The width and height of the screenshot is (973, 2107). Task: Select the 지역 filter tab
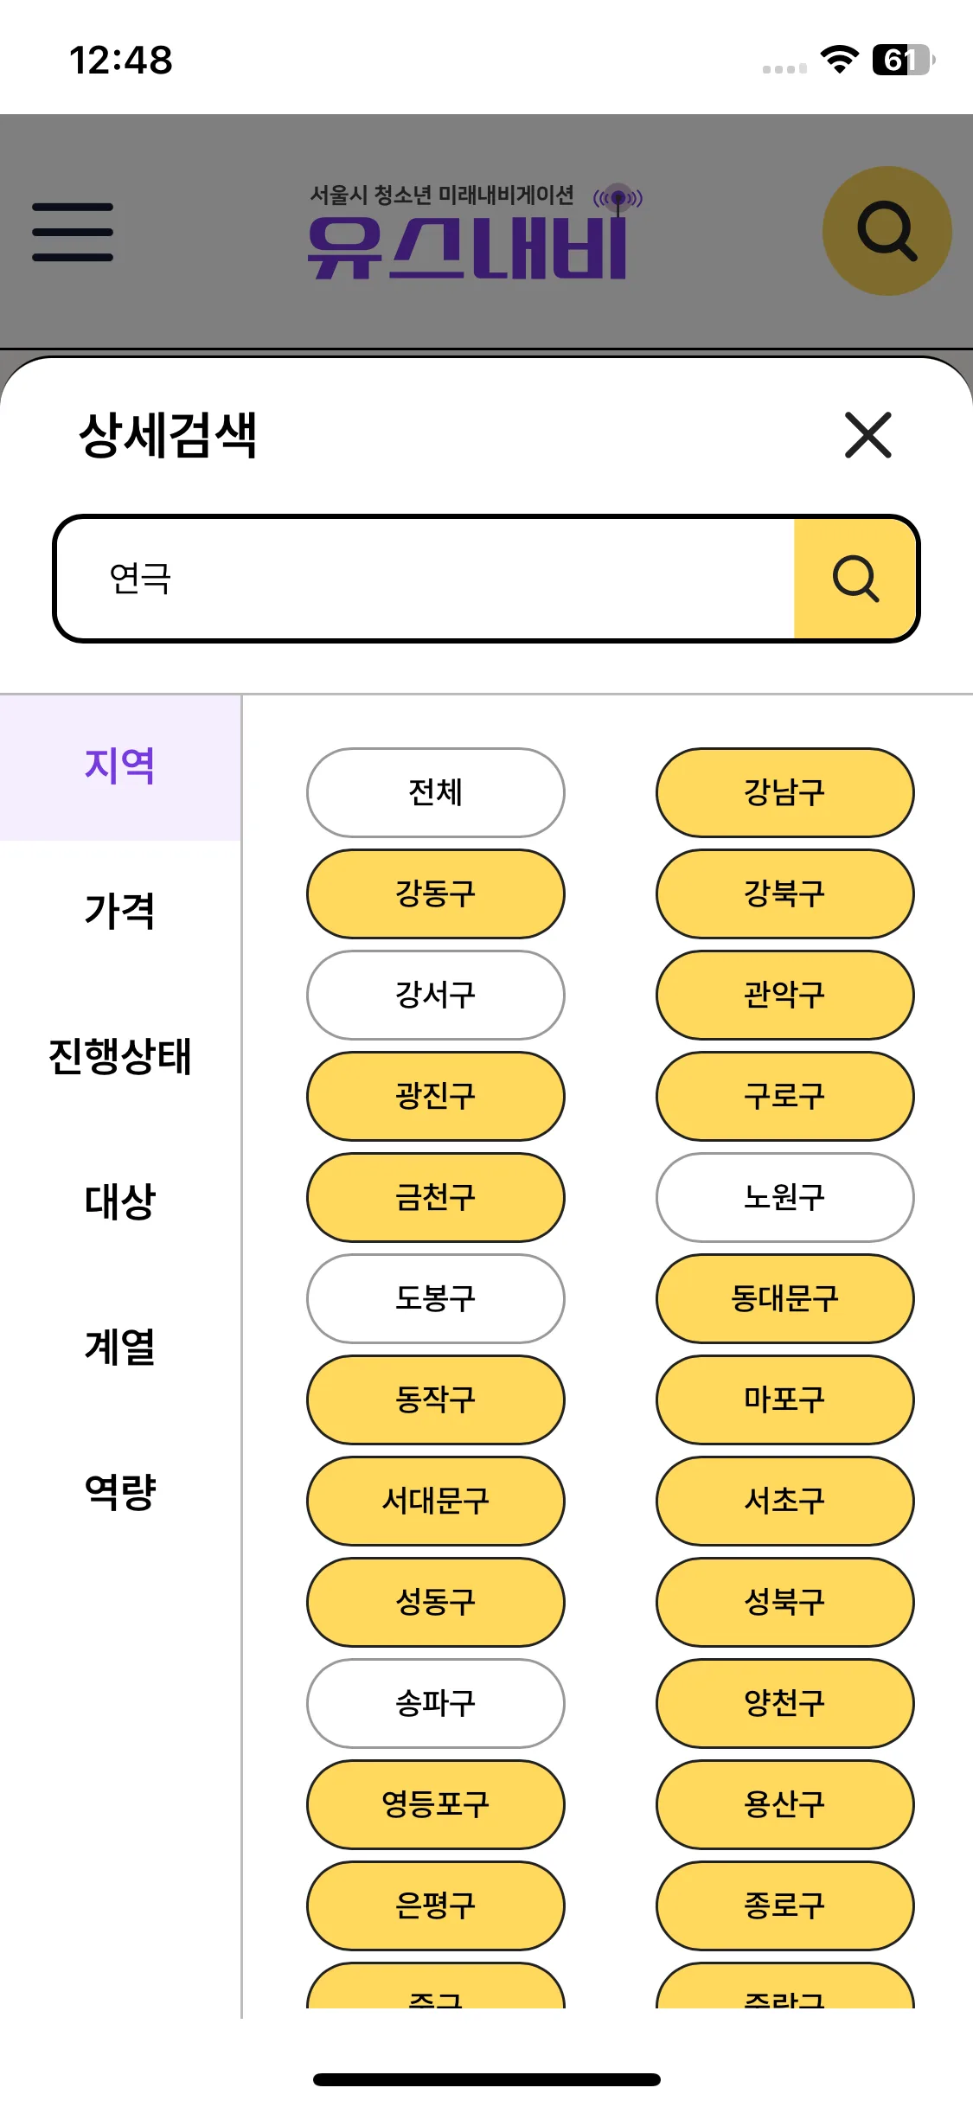click(120, 767)
